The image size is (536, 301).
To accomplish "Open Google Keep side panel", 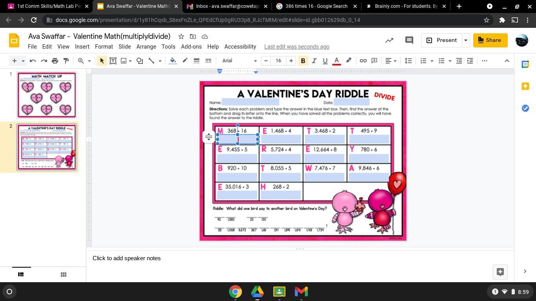I will click(525, 86).
